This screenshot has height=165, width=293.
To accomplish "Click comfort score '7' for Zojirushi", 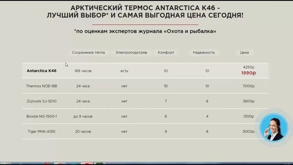I will point(166,101).
